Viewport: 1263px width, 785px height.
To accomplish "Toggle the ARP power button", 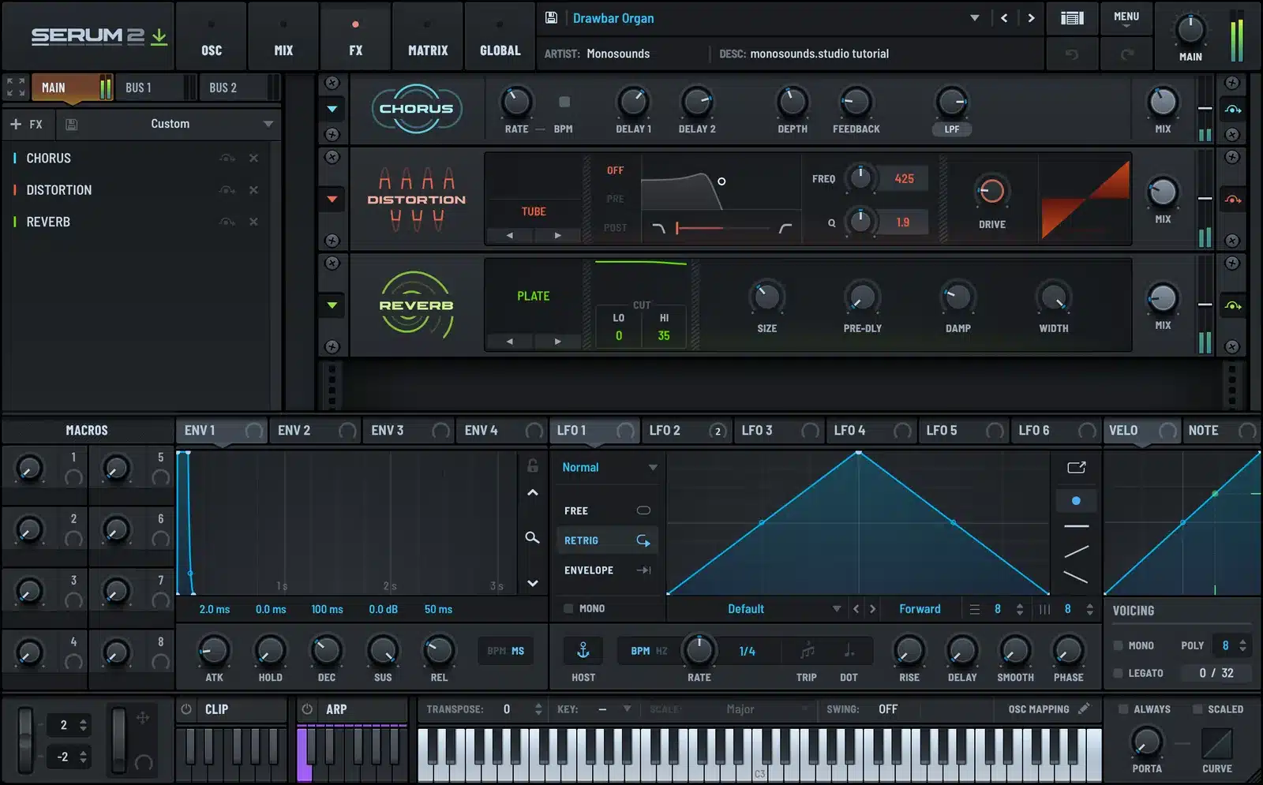I will coord(308,709).
